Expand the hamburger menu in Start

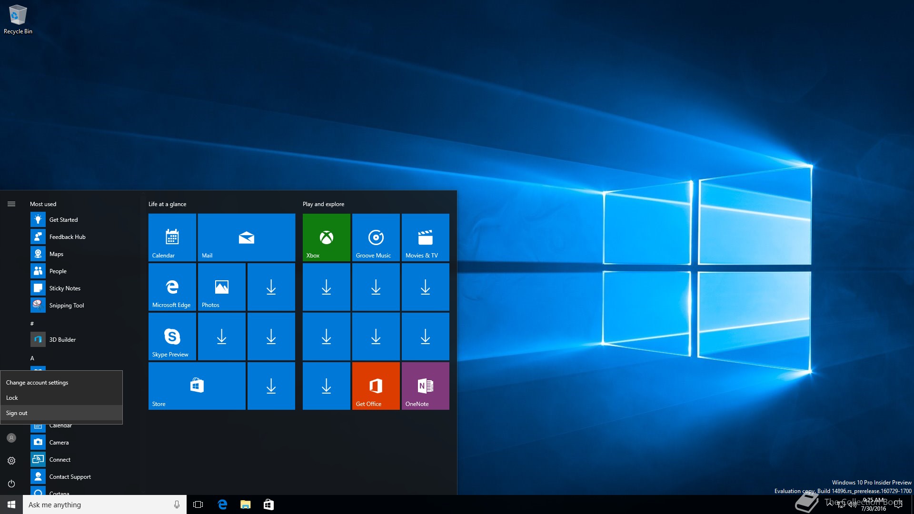[11, 204]
